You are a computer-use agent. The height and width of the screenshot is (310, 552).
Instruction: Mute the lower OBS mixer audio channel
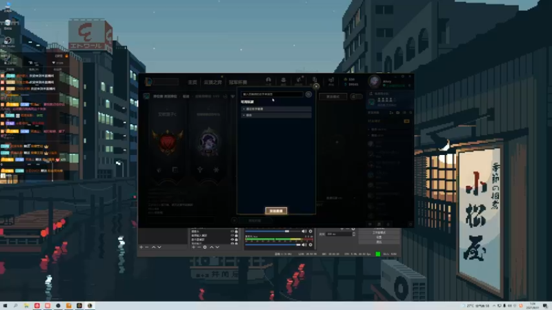click(x=304, y=245)
